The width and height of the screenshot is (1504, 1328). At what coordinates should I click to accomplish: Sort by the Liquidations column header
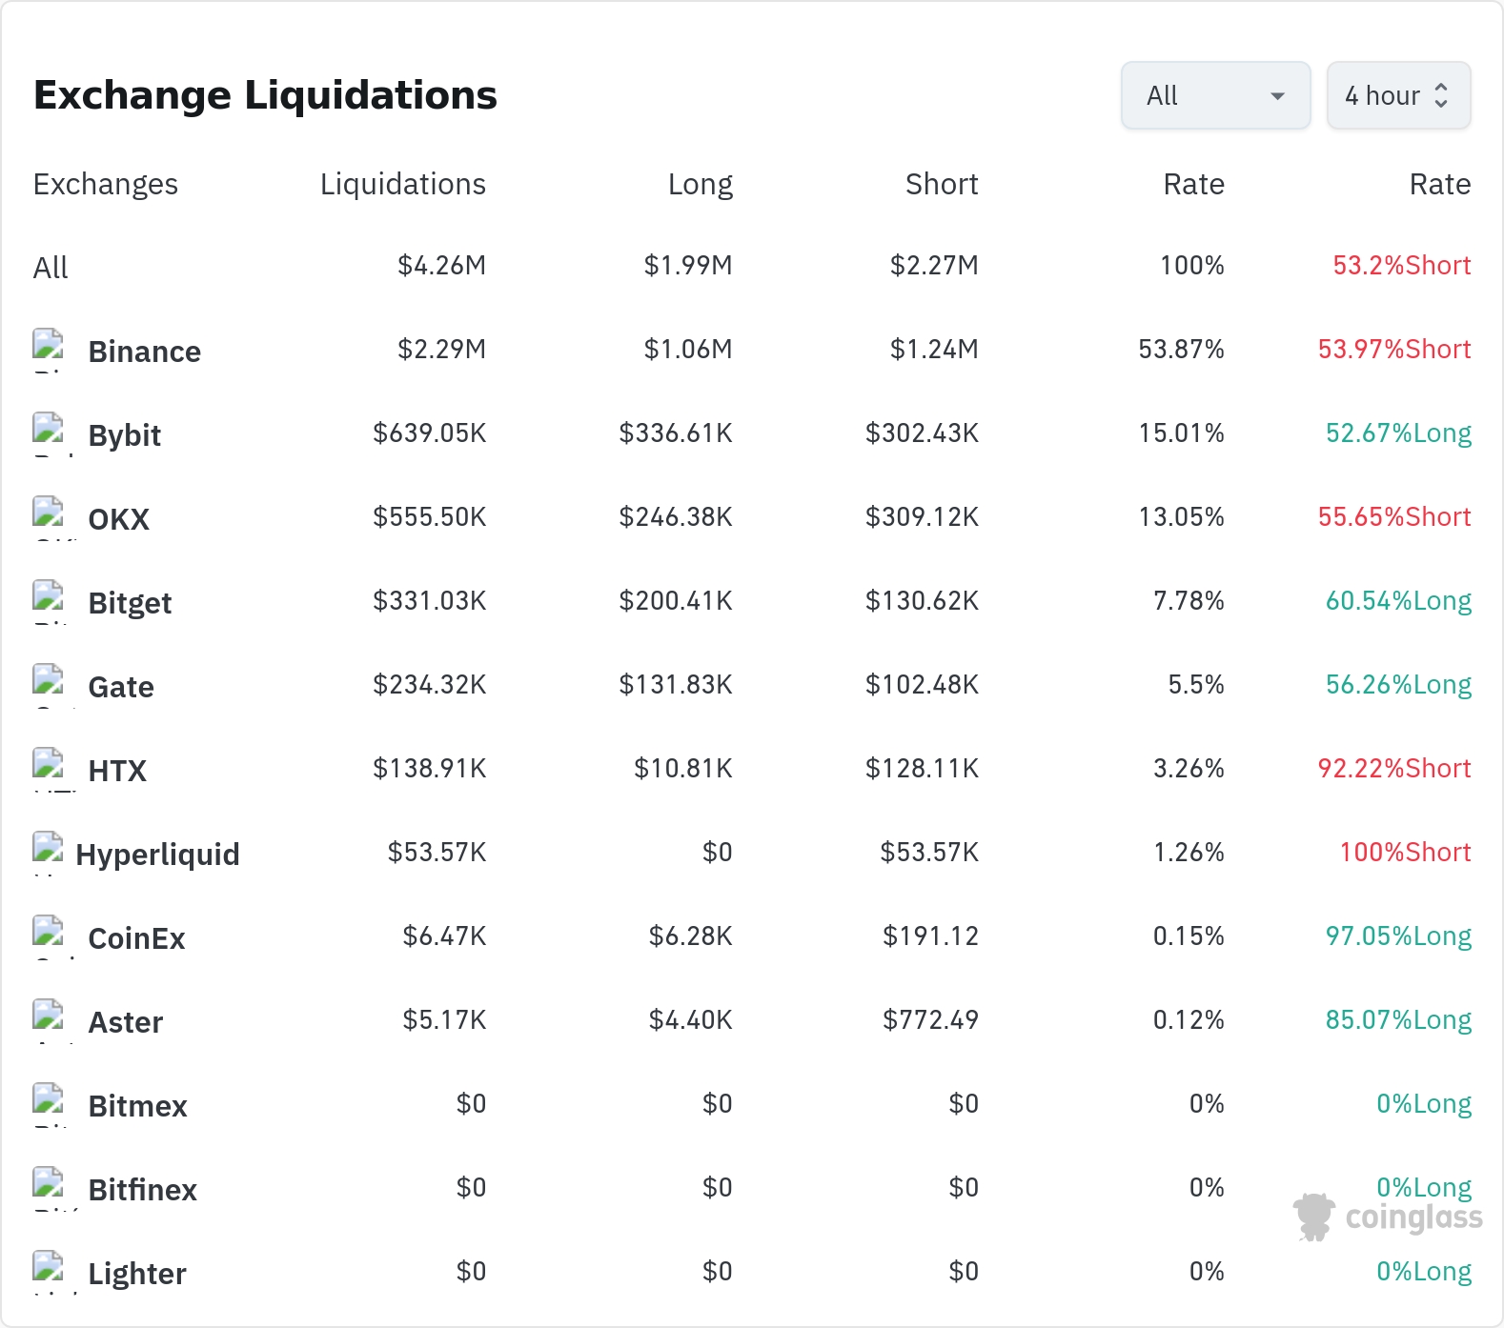(x=402, y=184)
